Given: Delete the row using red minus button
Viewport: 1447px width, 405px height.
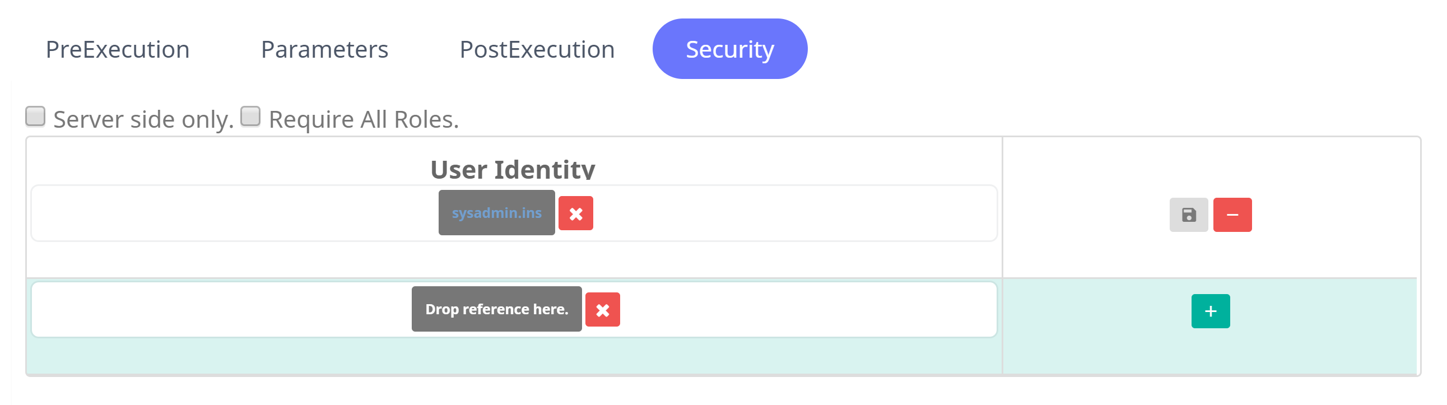Looking at the screenshot, I should [x=1232, y=215].
